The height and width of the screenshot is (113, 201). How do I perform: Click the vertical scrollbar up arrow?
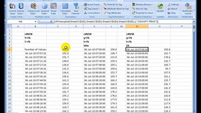[x=194, y=27]
